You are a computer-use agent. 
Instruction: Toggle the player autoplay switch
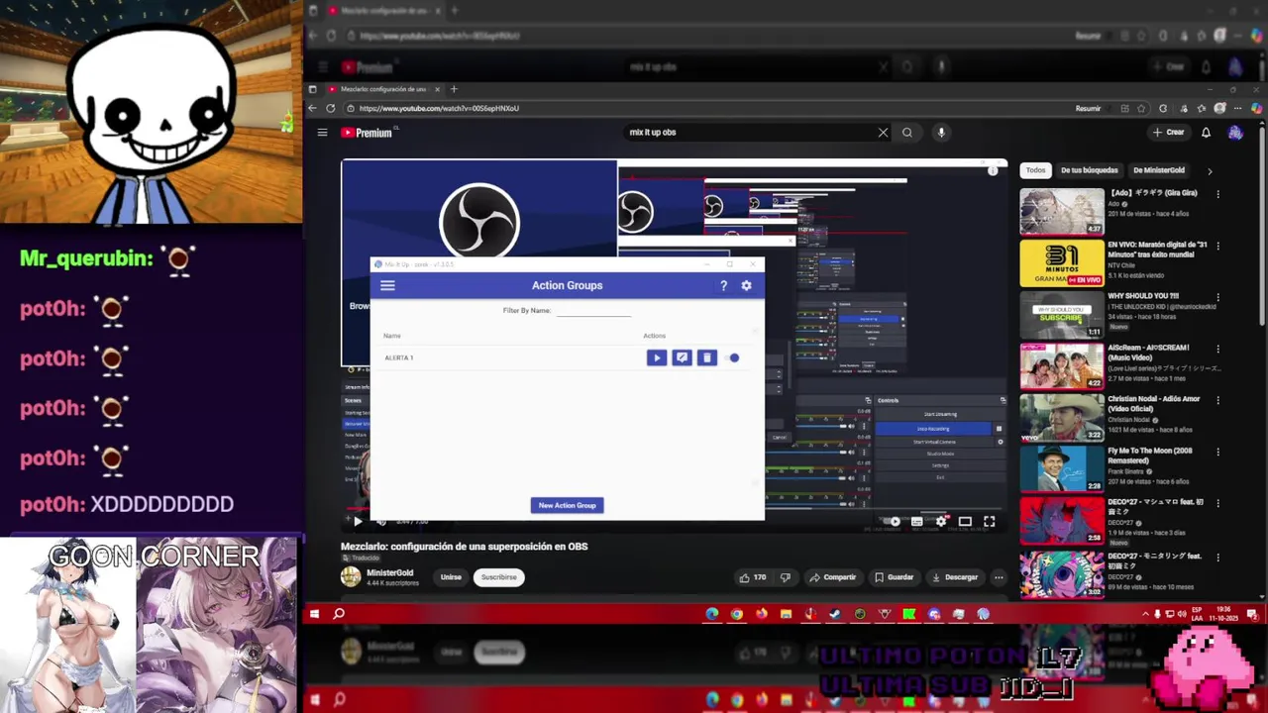pyautogui.click(x=893, y=521)
